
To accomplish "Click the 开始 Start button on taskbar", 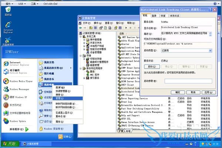I will point(9,143).
